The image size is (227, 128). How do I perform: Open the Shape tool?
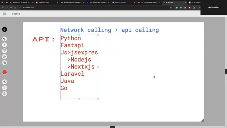5,63
